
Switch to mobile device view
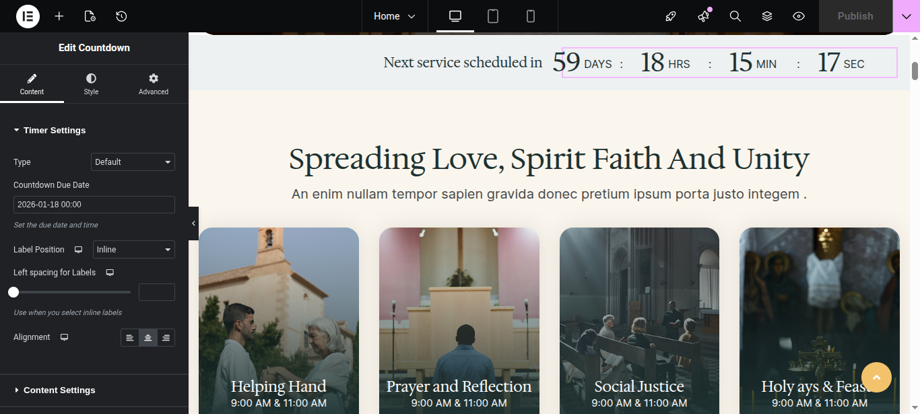point(531,16)
